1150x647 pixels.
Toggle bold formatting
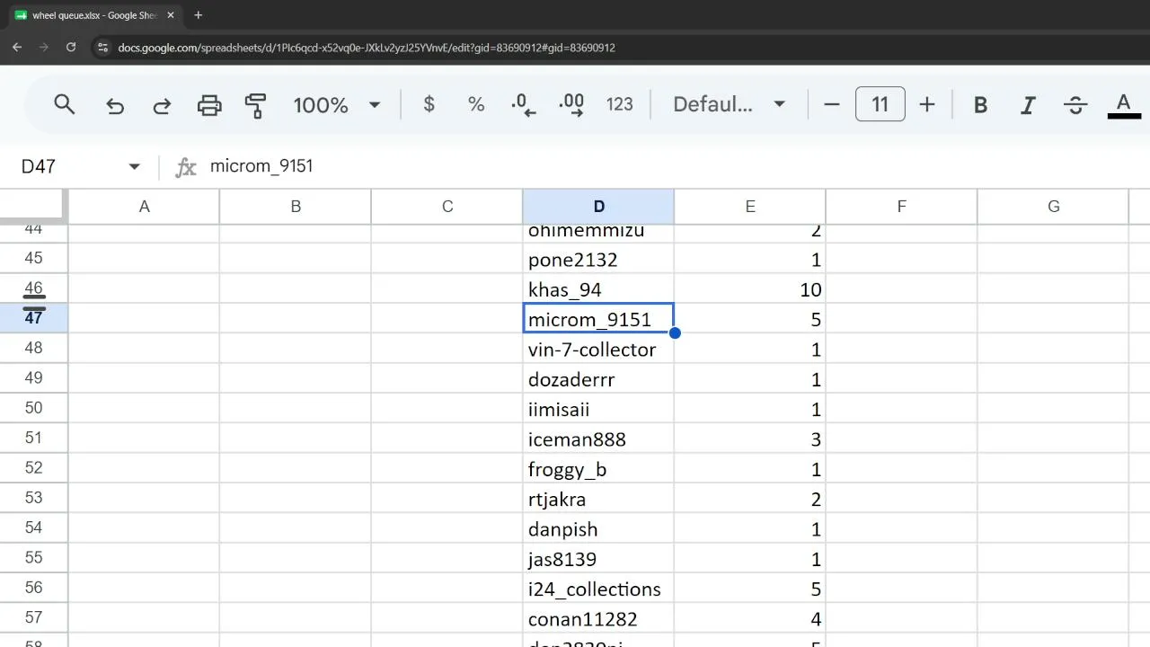[981, 105]
